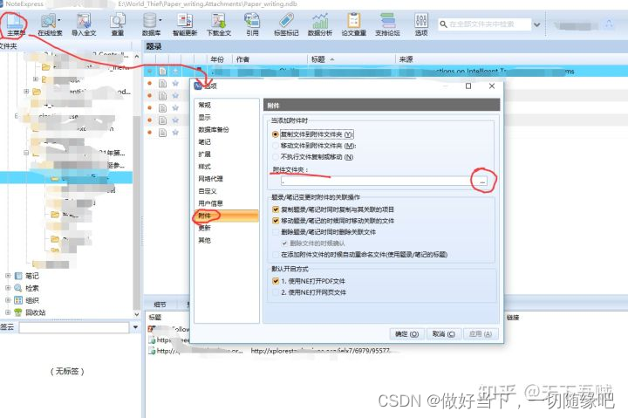Toggle 复制题录/笔记时同时复制与其关联的项目 checkbox

(x=276, y=209)
